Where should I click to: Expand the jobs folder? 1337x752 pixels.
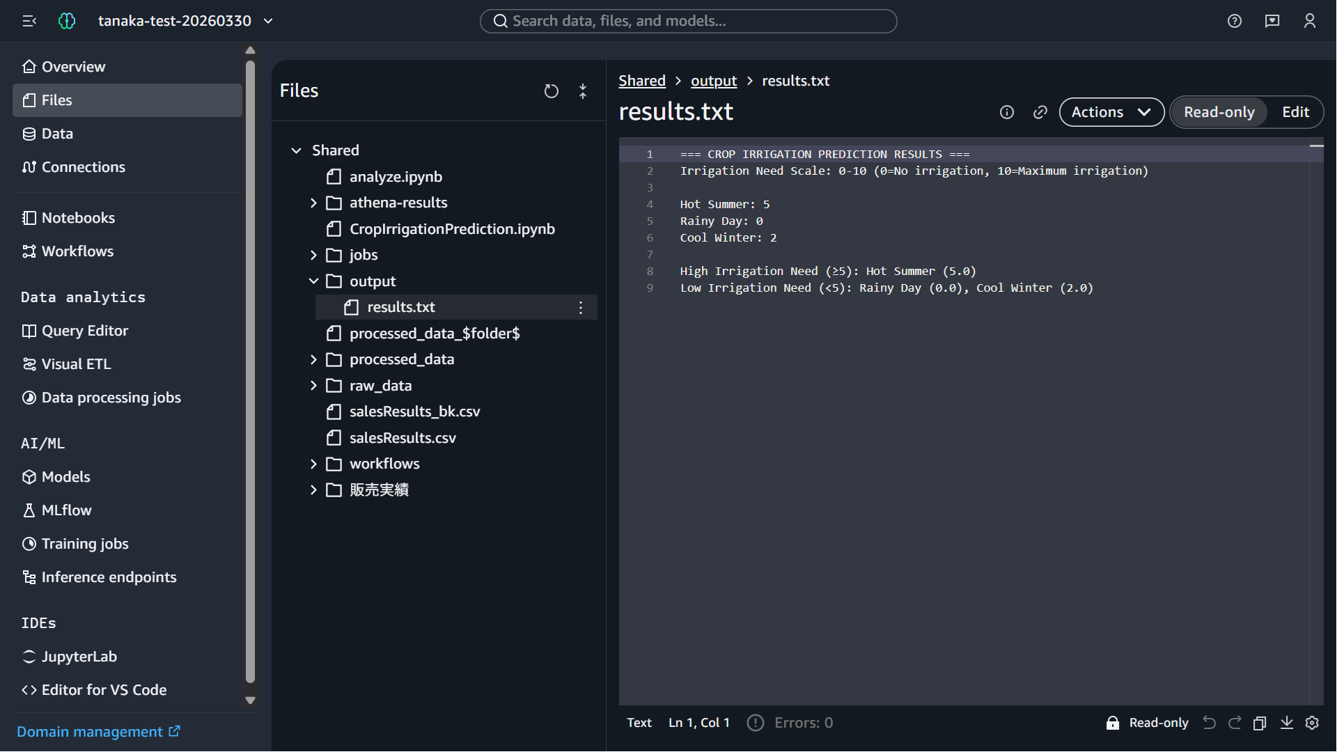[313, 255]
